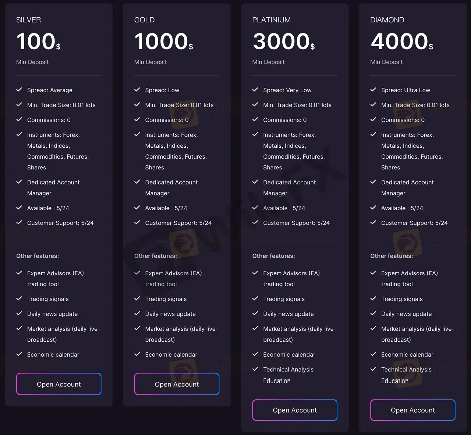This screenshot has width=471, height=435.
Task: Click the SILVER plan title
Action: pos(29,20)
